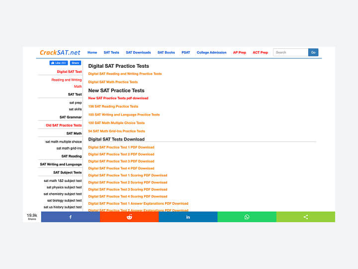Open Digital SAT Practice Test 3 PDF Download

(x=121, y=161)
